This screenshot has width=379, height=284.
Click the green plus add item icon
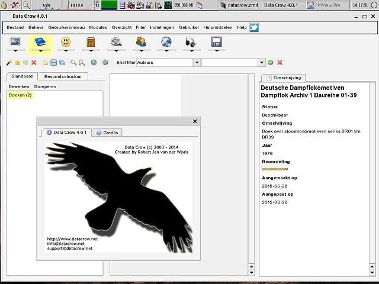point(25,62)
